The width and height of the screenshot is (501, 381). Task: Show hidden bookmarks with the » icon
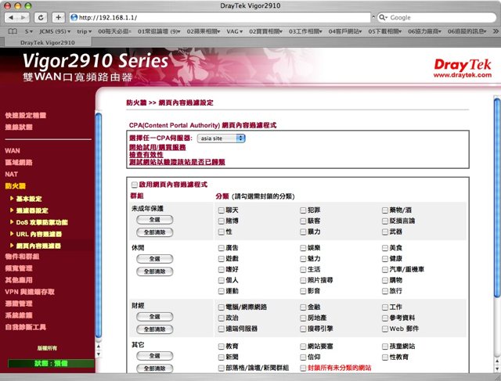pyautogui.click(x=496, y=31)
